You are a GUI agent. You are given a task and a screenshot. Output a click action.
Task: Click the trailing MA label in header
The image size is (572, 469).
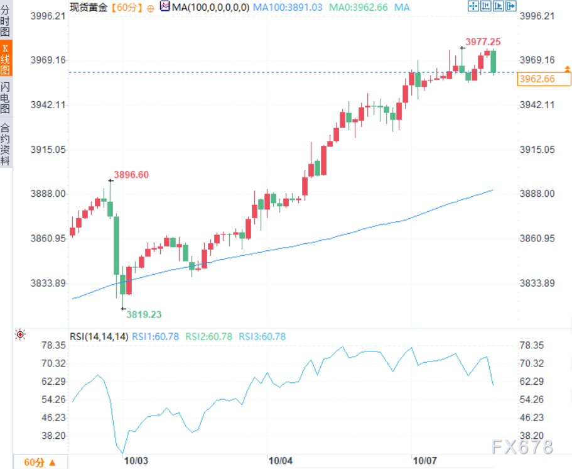pos(403,8)
